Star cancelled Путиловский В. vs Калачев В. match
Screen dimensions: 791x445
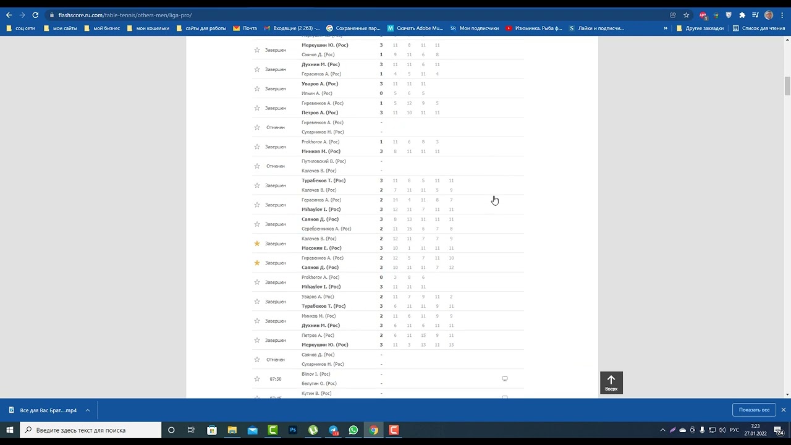(x=257, y=166)
